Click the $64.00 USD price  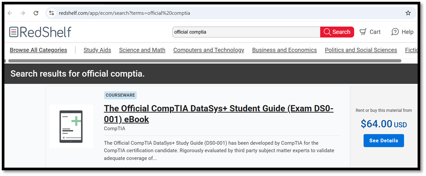384,124
